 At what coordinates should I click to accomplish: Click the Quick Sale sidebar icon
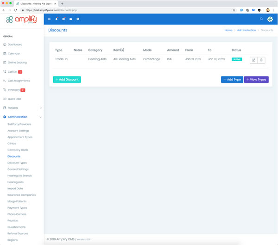(x=5, y=99)
